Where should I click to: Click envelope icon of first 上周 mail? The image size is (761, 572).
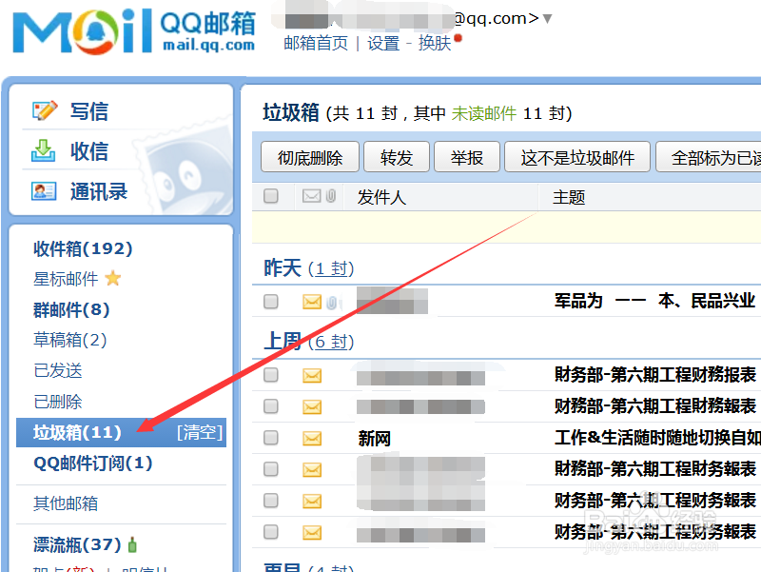pyautogui.click(x=312, y=375)
